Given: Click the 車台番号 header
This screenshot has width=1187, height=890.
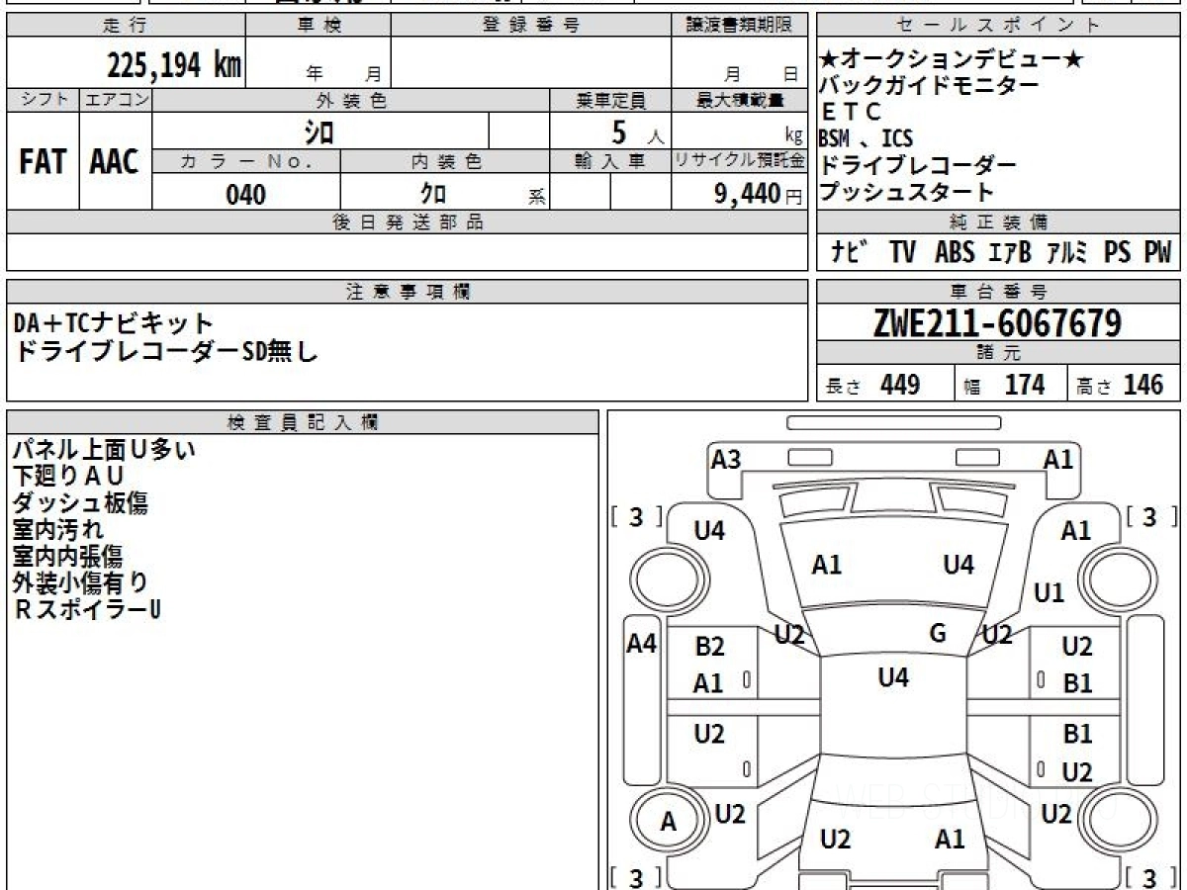Looking at the screenshot, I should (999, 292).
